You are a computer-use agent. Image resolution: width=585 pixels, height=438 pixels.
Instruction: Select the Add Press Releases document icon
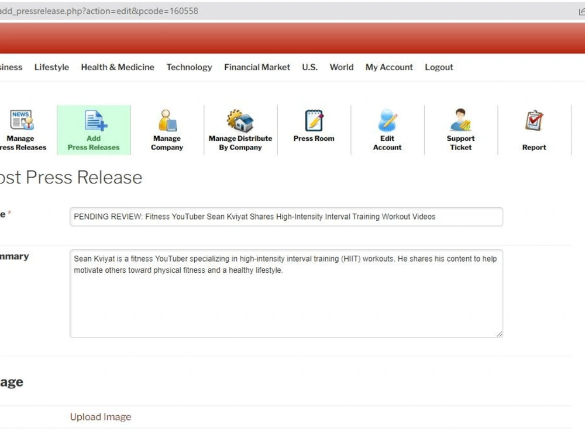[x=96, y=121]
